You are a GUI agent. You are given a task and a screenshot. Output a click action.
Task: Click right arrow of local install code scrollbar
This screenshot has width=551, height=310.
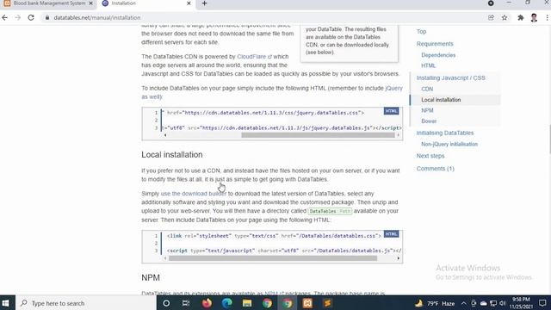click(x=398, y=258)
